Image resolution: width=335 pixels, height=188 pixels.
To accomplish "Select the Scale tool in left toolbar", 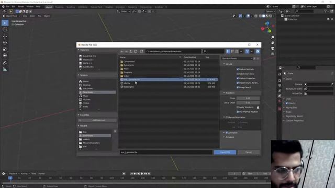I will 5,49.
